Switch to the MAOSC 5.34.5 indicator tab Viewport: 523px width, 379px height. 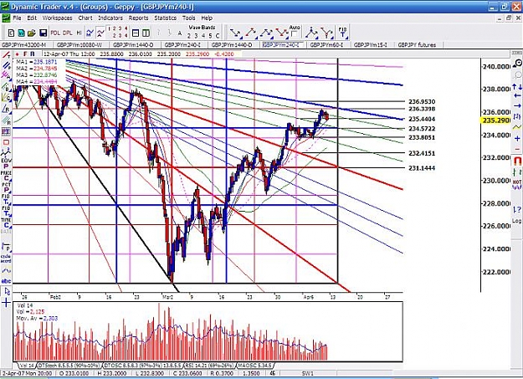click(255, 366)
